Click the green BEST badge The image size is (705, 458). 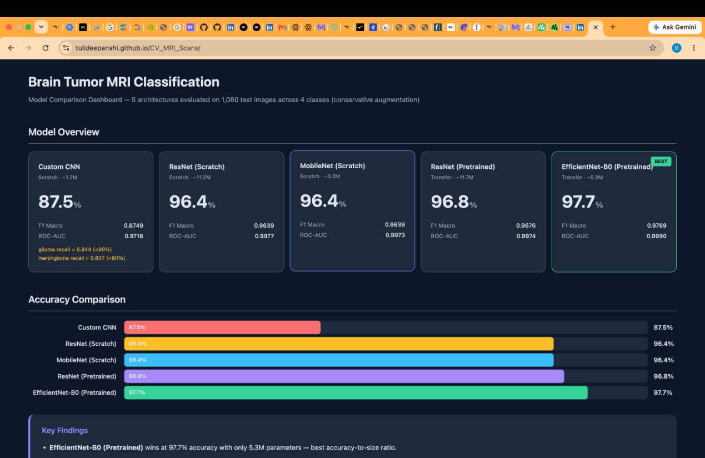[661, 161]
